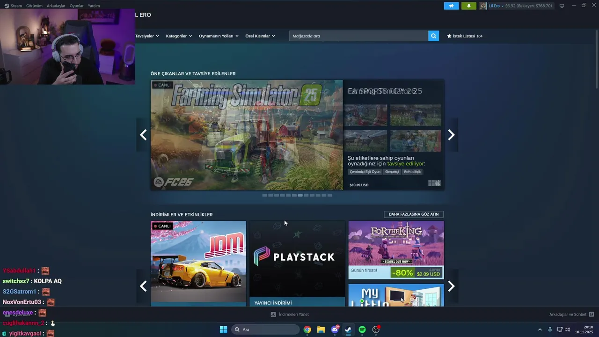The height and width of the screenshot is (337, 599).
Task: Click the Çevrimiçi Eşli Oyun tag
Action: [365, 172]
